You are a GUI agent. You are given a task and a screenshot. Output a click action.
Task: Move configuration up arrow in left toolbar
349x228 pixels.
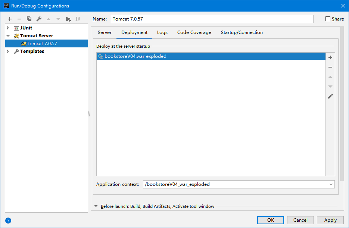coord(49,19)
